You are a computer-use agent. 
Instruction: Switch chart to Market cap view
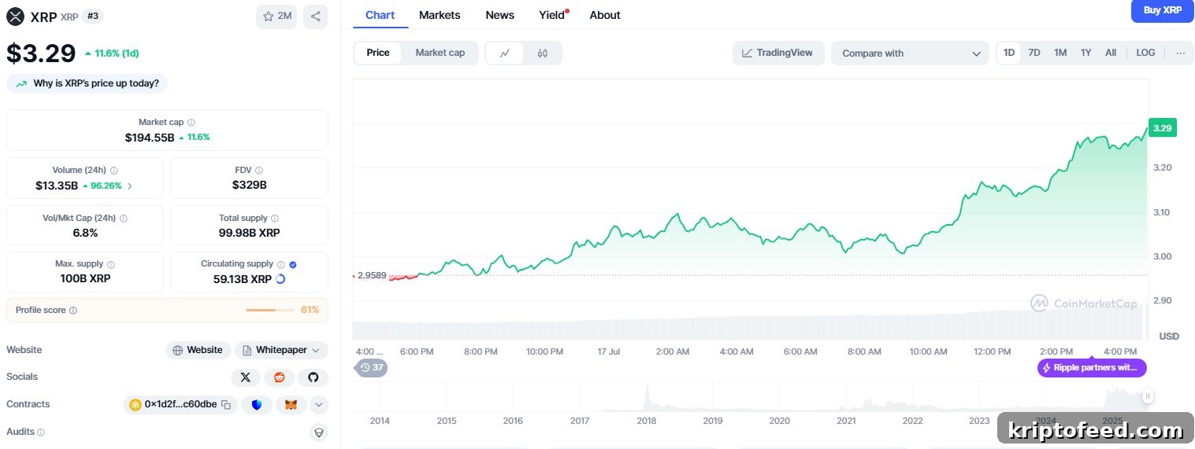click(440, 53)
